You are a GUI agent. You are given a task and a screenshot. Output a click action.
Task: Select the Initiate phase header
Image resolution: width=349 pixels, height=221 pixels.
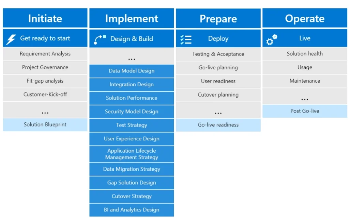tap(45, 18)
